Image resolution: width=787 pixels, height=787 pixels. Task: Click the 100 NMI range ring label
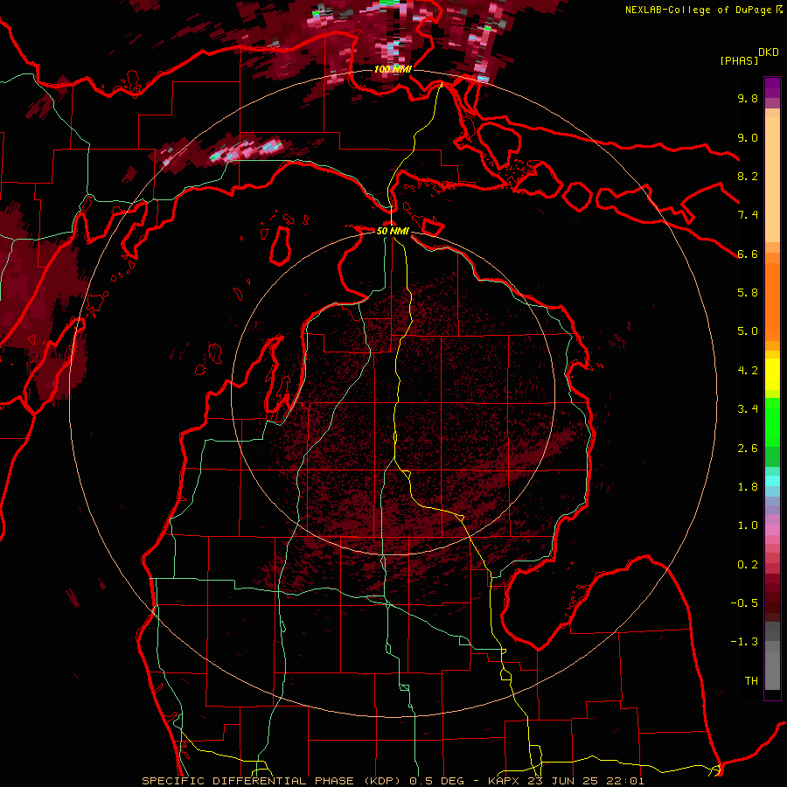[x=393, y=69]
